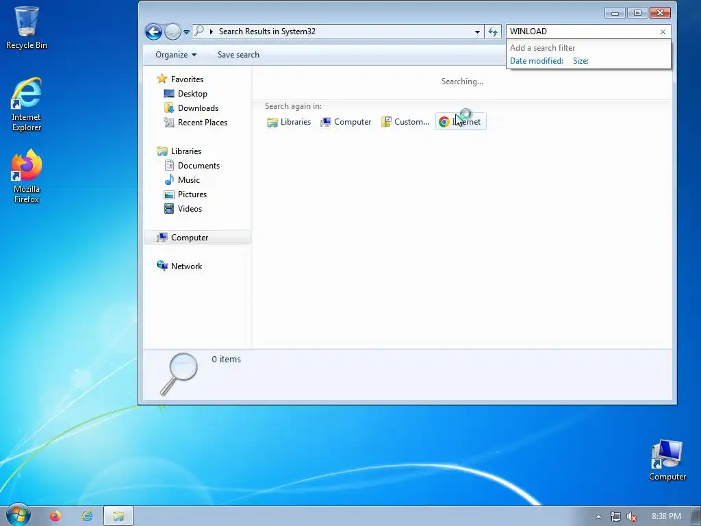Viewport: 701px width, 526px height.
Task: Open the Music library
Action: [x=189, y=180]
